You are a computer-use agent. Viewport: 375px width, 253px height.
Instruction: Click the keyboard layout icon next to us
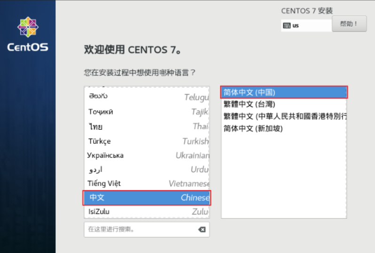(x=287, y=25)
